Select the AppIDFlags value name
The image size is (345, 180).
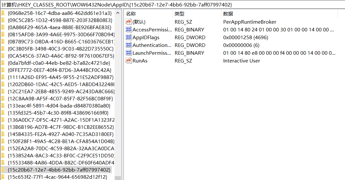[x=146, y=38]
